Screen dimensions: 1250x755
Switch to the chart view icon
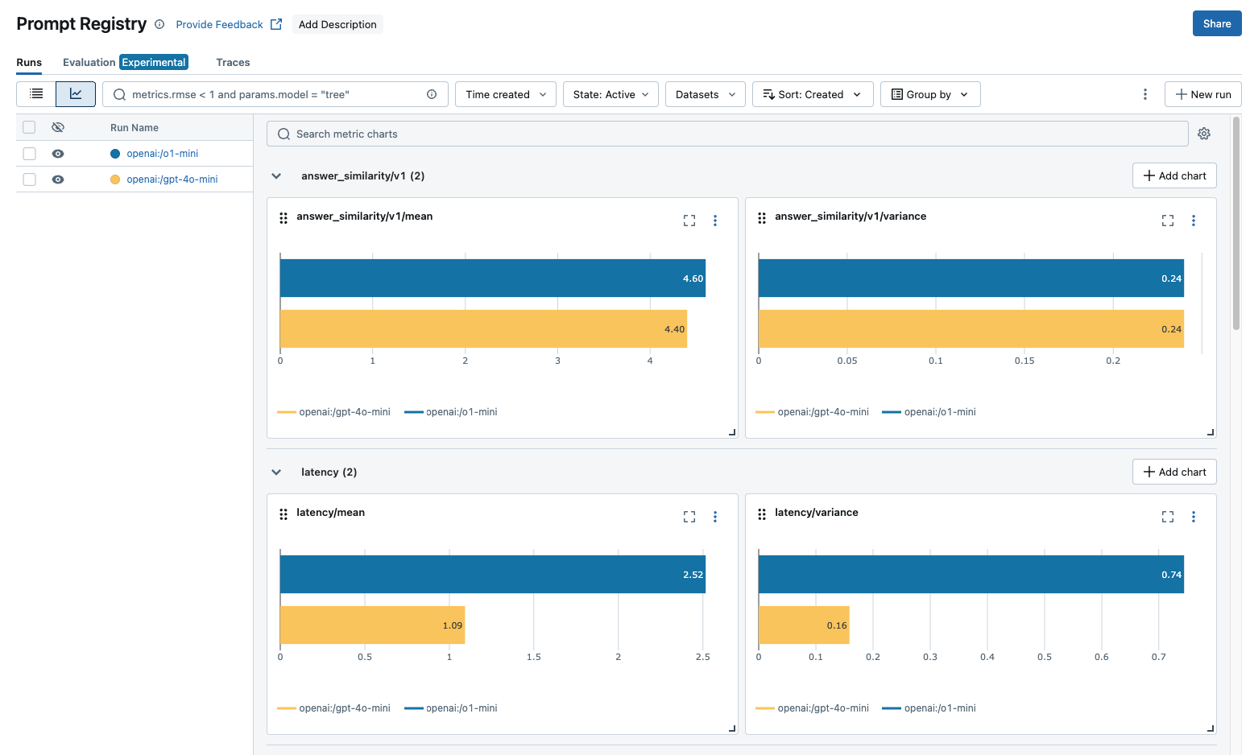pyautogui.click(x=76, y=94)
